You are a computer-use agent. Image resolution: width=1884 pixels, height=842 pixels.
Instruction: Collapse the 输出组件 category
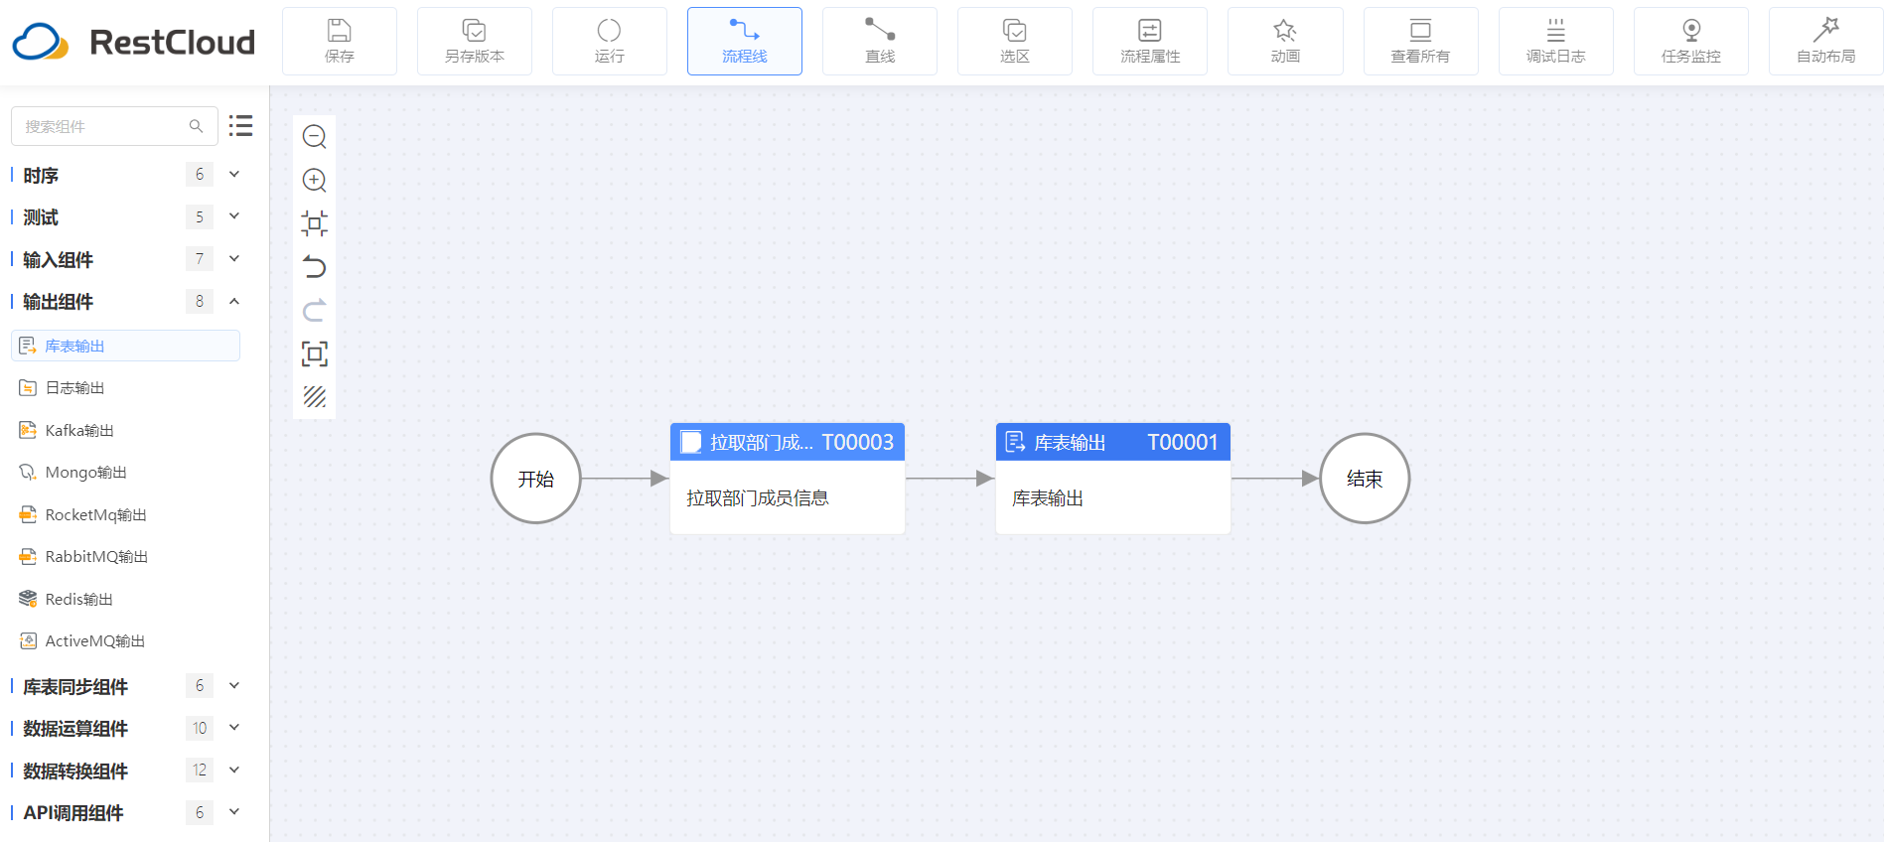pyautogui.click(x=234, y=301)
